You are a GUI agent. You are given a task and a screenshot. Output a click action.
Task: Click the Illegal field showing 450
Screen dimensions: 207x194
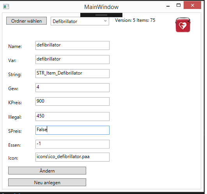[x=73, y=116]
